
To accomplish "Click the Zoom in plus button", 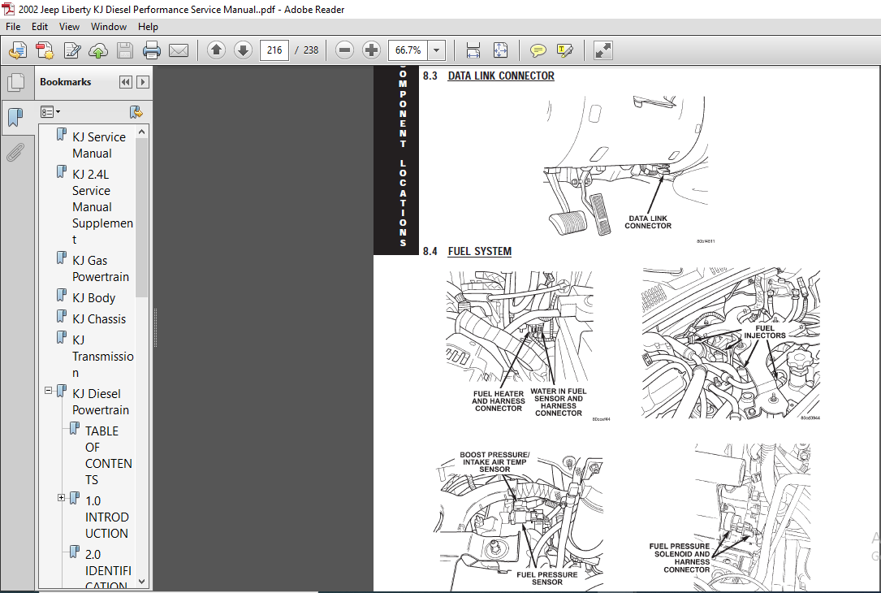I will tap(371, 50).
